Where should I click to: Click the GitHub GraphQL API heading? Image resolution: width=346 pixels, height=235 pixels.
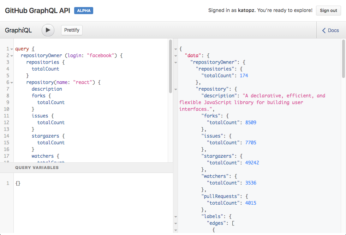pyautogui.click(x=37, y=11)
